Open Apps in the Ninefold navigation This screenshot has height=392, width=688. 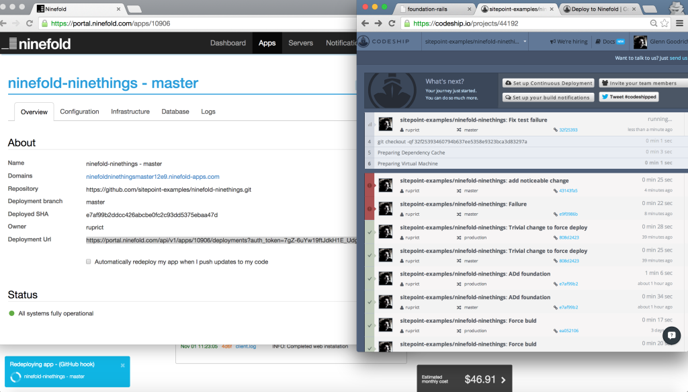point(267,43)
